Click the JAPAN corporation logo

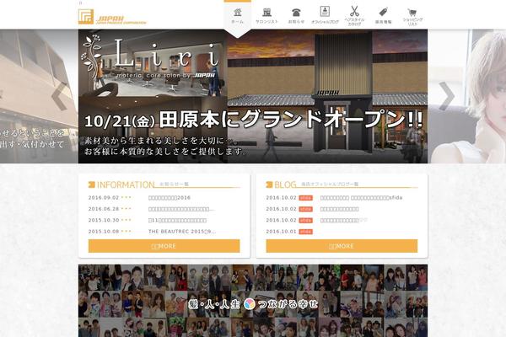click(112, 17)
